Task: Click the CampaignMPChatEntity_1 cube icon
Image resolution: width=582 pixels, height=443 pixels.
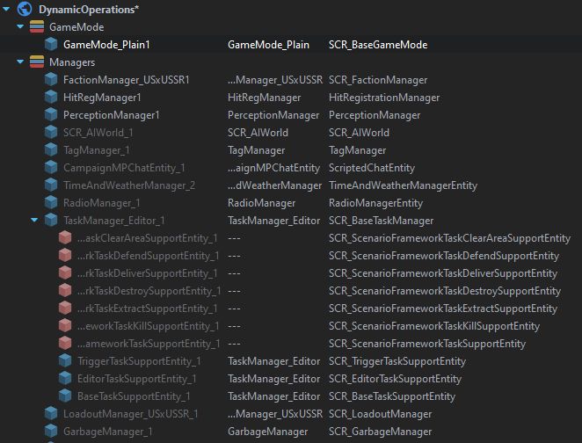Action: tap(51, 168)
